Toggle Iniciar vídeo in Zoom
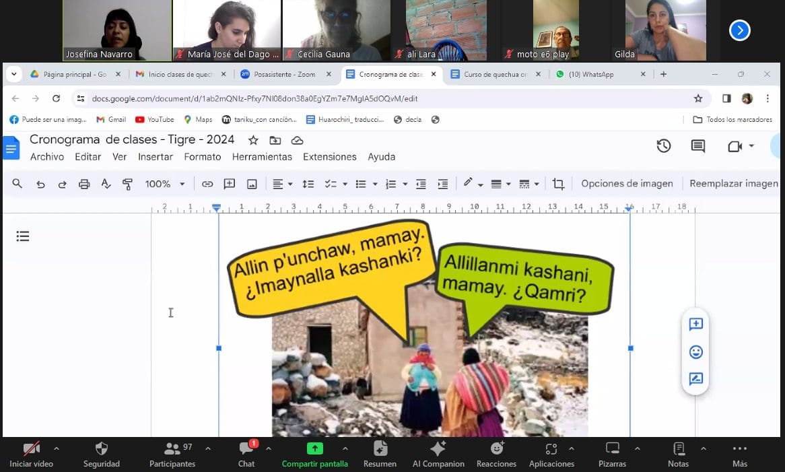 click(31, 454)
